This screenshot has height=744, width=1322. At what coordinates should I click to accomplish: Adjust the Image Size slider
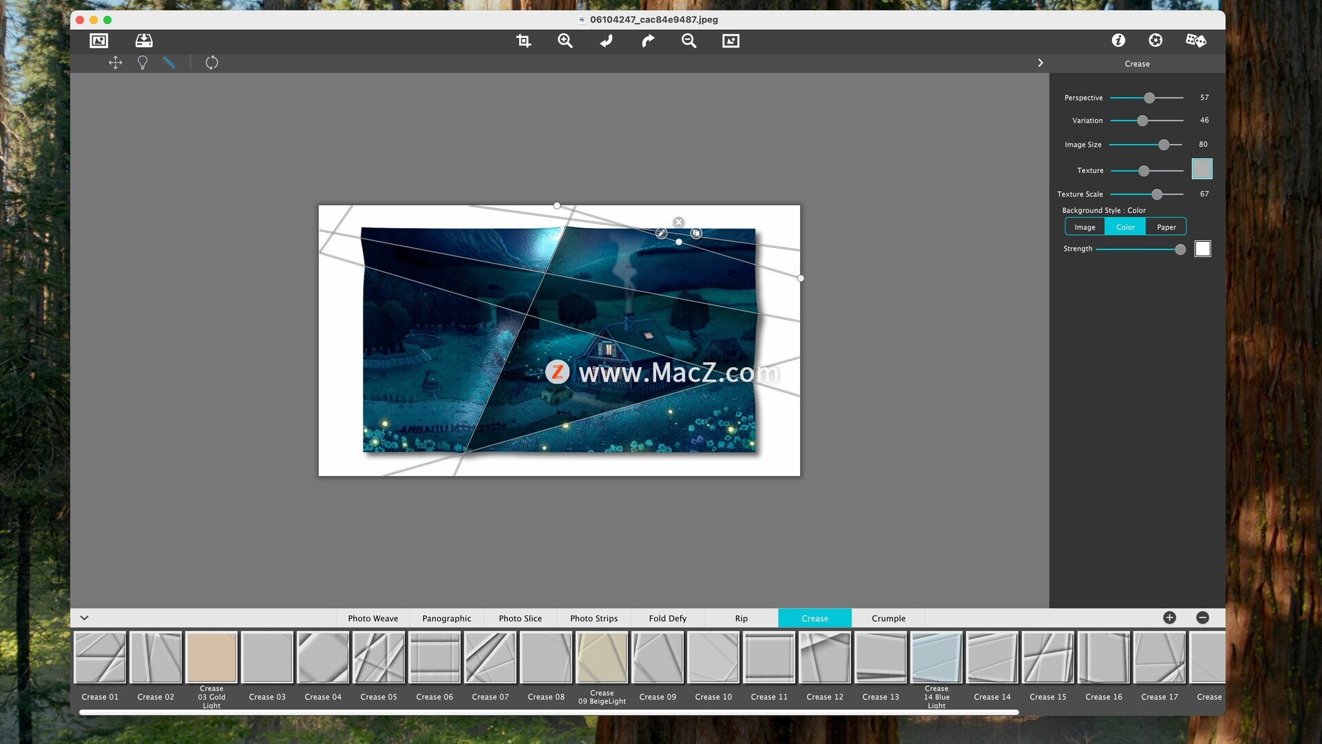1146,145
